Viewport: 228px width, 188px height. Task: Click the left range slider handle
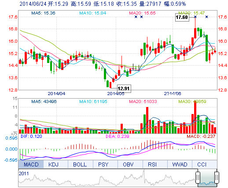click(198, 177)
